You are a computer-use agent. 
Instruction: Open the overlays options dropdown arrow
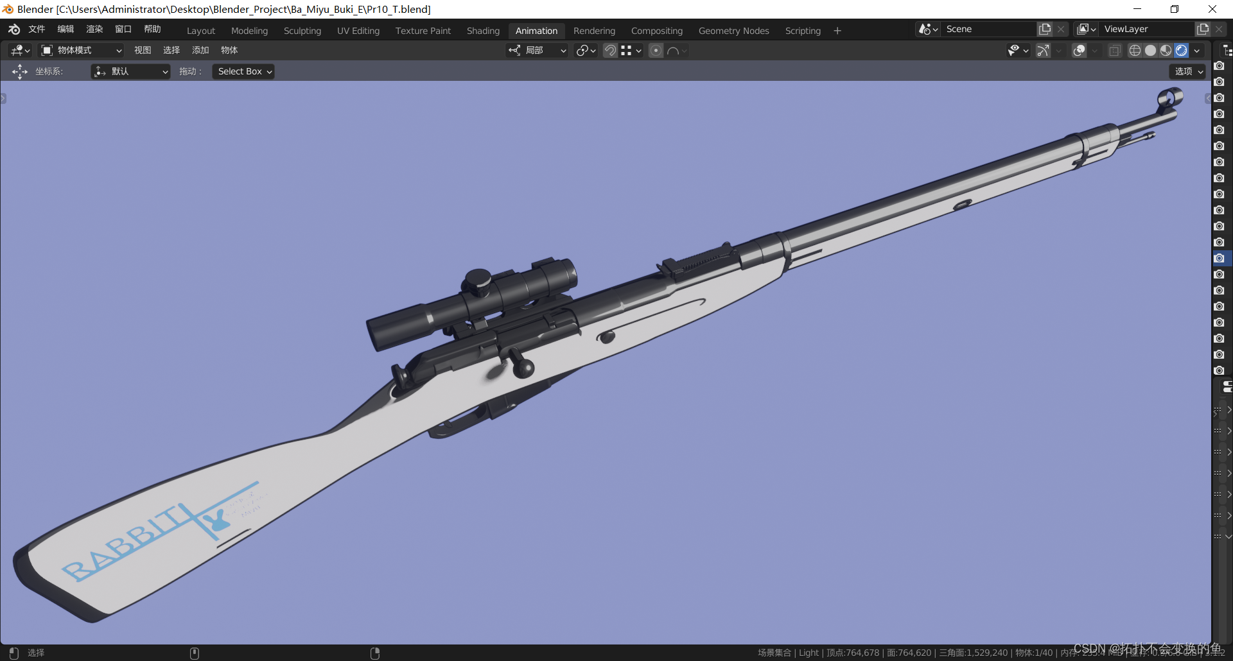[x=1094, y=50]
